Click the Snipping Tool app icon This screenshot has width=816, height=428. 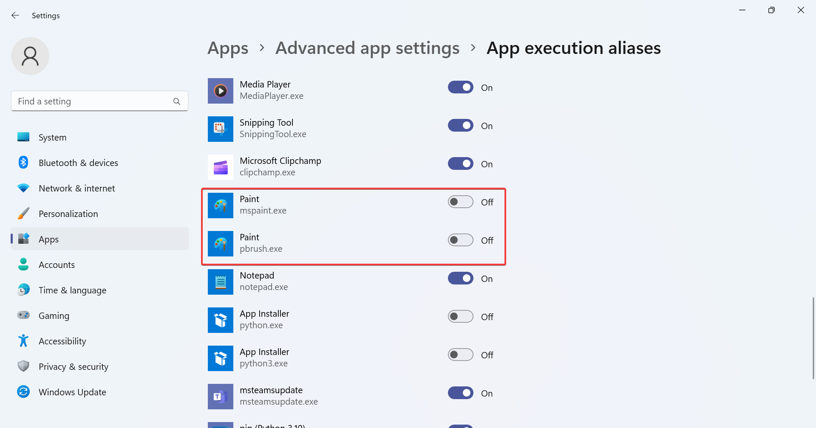tap(220, 129)
